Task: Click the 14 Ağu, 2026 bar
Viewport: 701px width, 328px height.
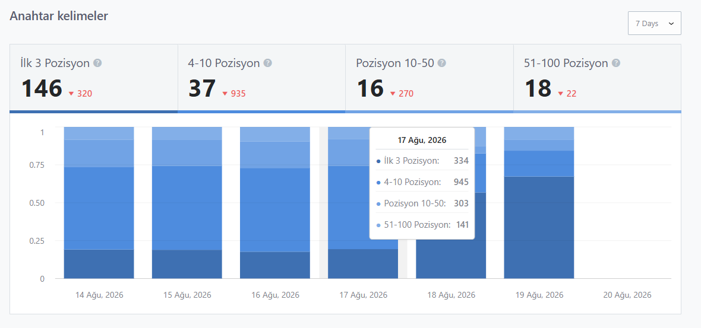Action: point(99,203)
